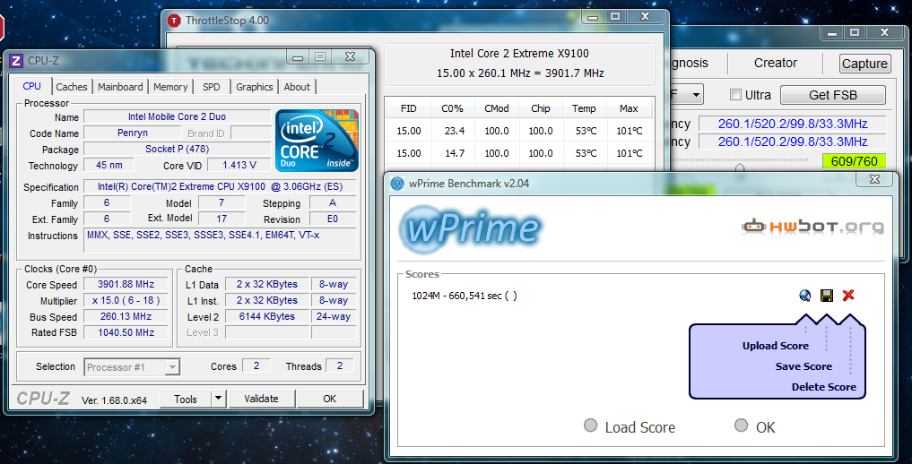Click the lower 260.1/520.2/99.8/33.3MHz field
The width and height of the screenshot is (912, 464).
click(x=793, y=142)
